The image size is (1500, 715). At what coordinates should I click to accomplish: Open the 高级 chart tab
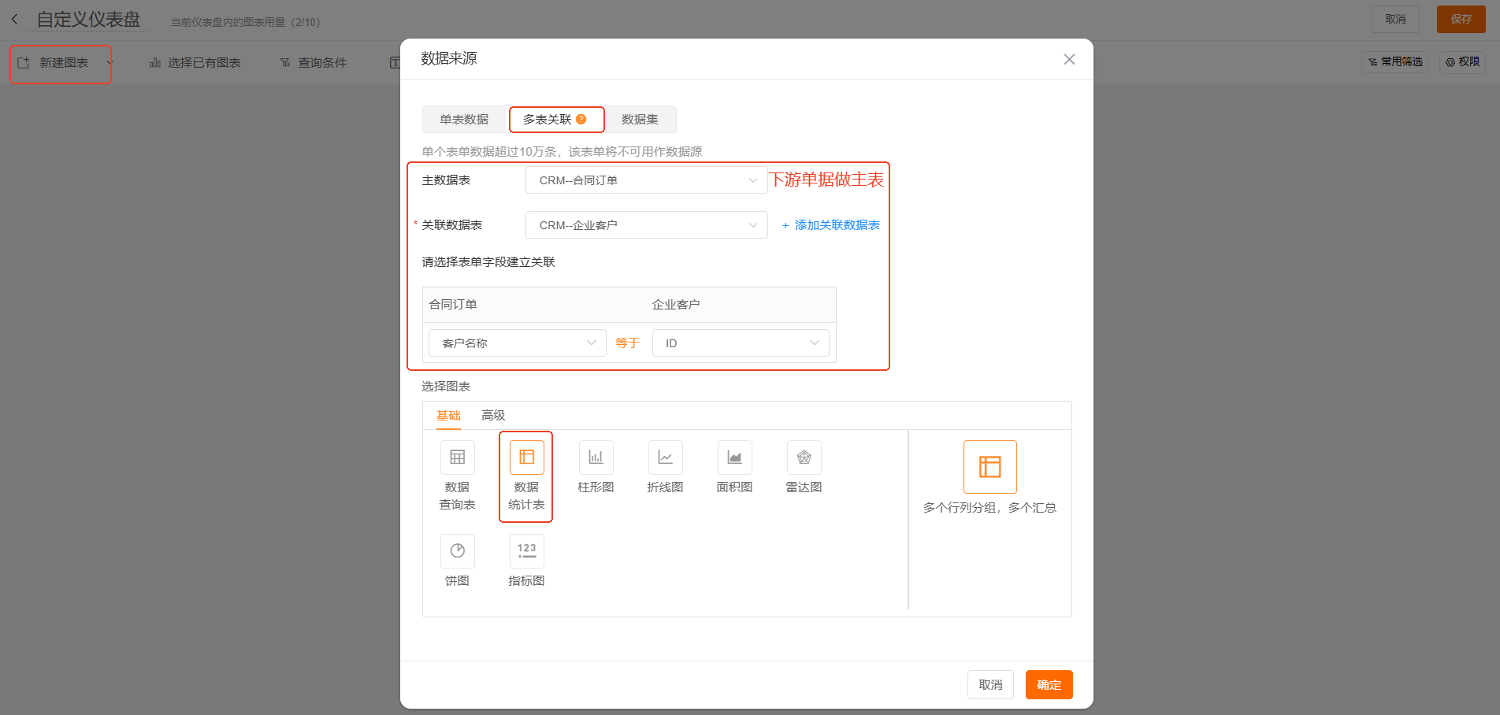[493, 416]
